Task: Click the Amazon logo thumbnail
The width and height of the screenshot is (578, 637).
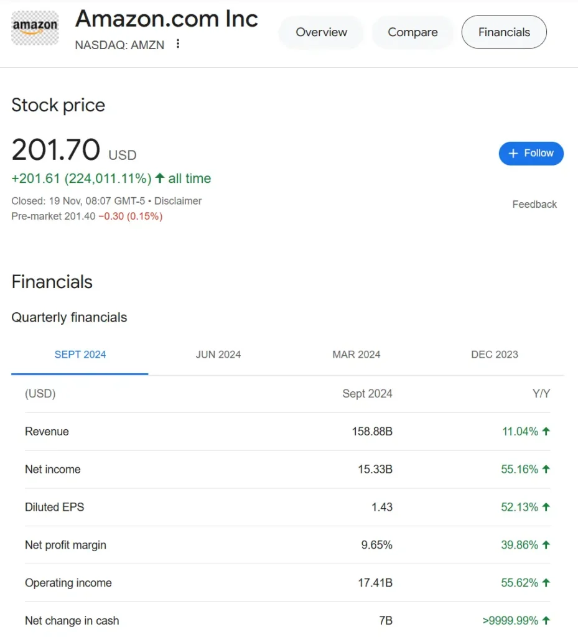Action: pyautogui.click(x=35, y=28)
